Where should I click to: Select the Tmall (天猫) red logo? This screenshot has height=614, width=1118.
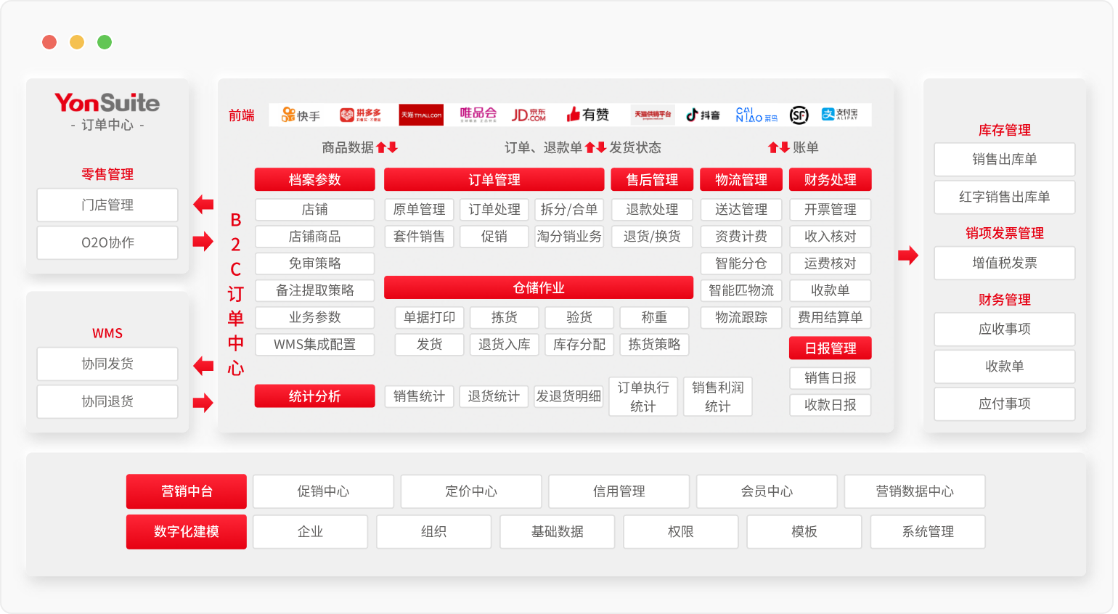coord(421,115)
